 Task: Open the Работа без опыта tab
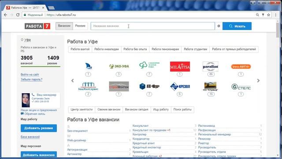[135, 49]
